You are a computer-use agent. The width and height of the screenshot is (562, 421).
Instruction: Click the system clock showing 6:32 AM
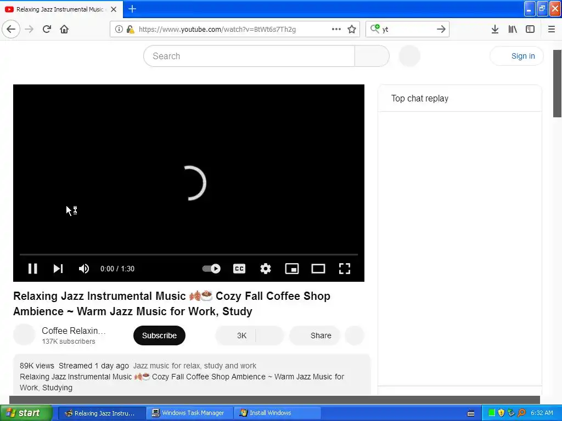pos(542,413)
